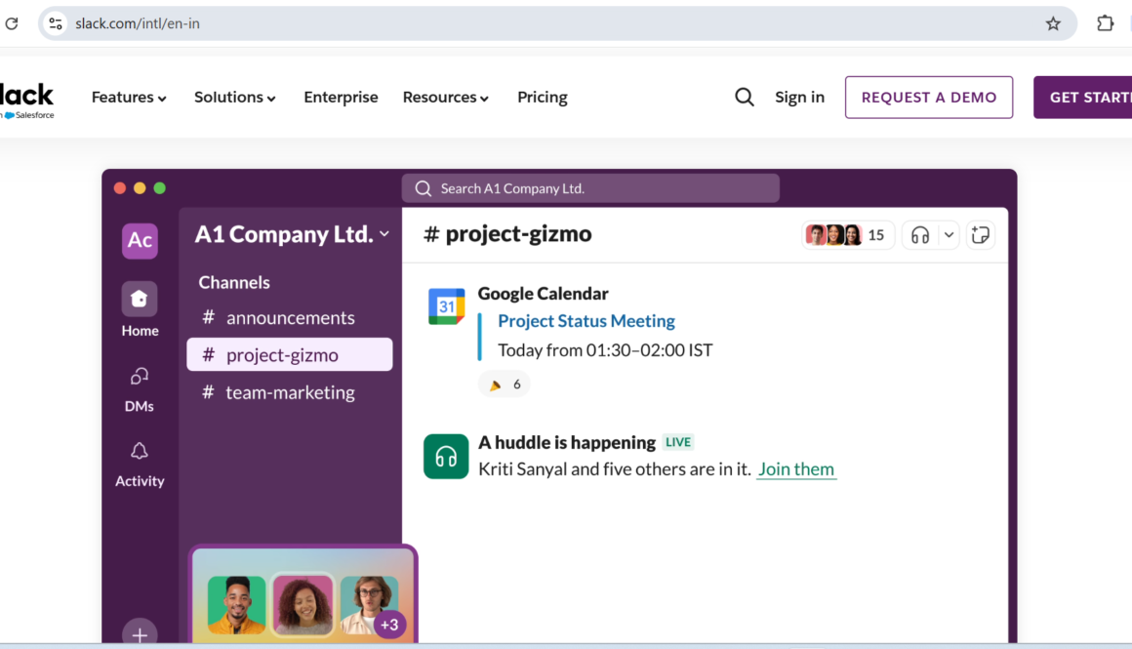Bookmark the page with the star icon
Image resolution: width=1132 pixels, height=649 pixels.
click(x=1053, y=22)
